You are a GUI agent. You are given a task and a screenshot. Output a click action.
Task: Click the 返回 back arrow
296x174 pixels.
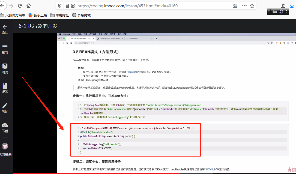coord(5,27)
